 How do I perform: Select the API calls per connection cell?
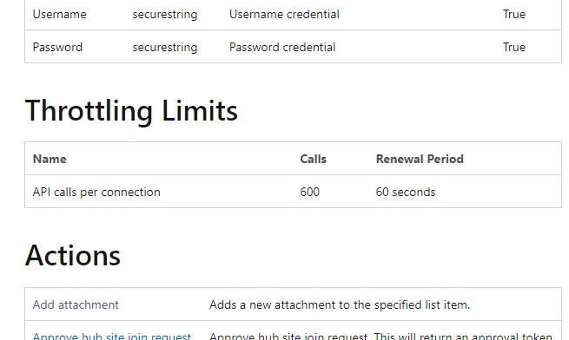tap(96, 192)
